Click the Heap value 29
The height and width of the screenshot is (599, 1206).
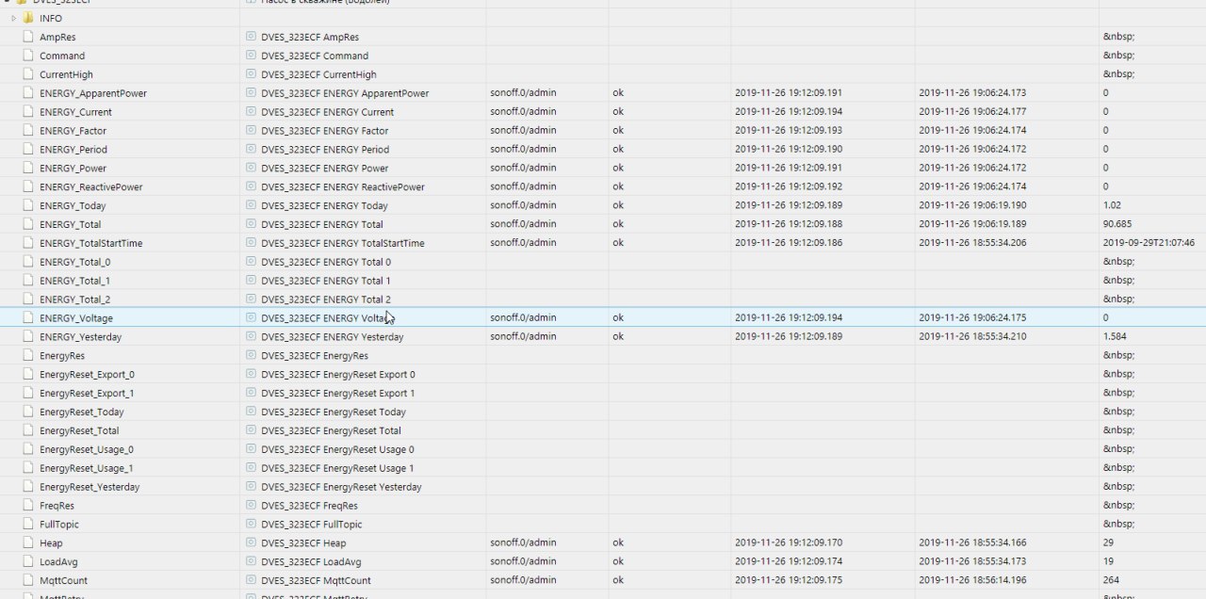[1108, 542]
